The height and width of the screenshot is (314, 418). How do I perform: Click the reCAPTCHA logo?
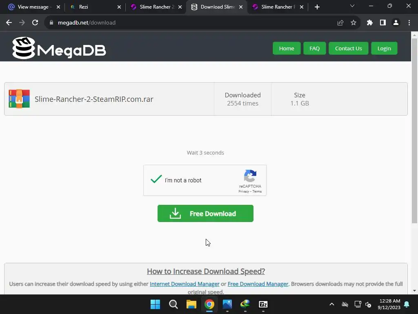(x=250, y=176)
